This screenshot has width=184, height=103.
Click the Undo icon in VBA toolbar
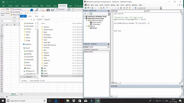(x=107, y=8)
